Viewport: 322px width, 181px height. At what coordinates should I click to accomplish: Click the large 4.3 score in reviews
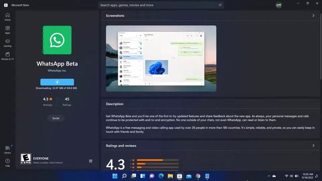pyautogui.click(x=115, y=164)
